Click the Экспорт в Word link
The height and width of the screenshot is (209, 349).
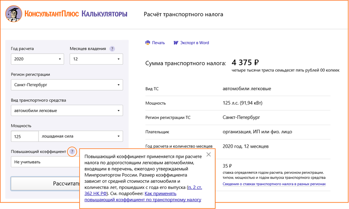click(195, 43)
